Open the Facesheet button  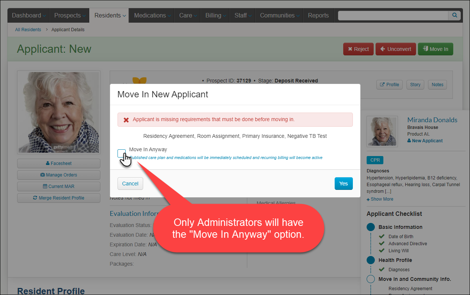pos(59,163)
